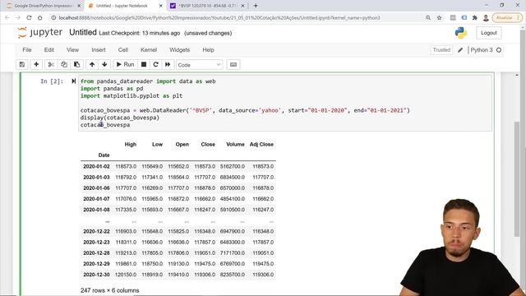Reload the page
This screenshot has height=296, width=526.
29,18
